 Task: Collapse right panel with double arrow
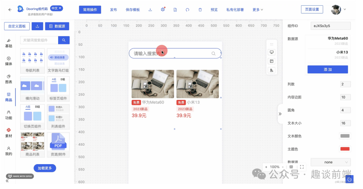coord(280,114)
